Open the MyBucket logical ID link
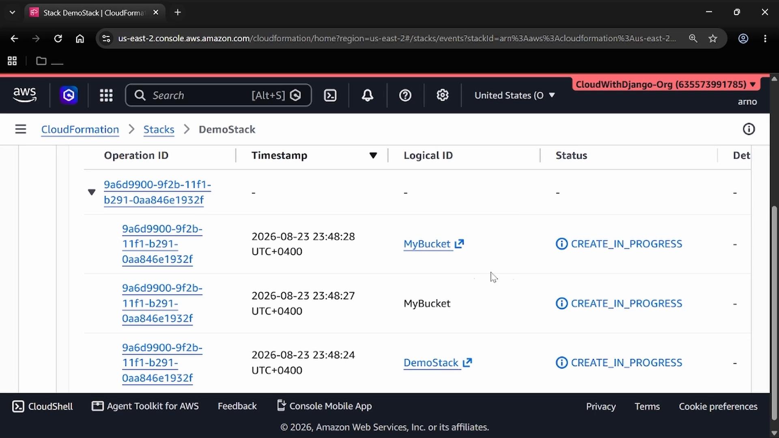This screenshot has height=438, width=779. (x=427, y=244)
